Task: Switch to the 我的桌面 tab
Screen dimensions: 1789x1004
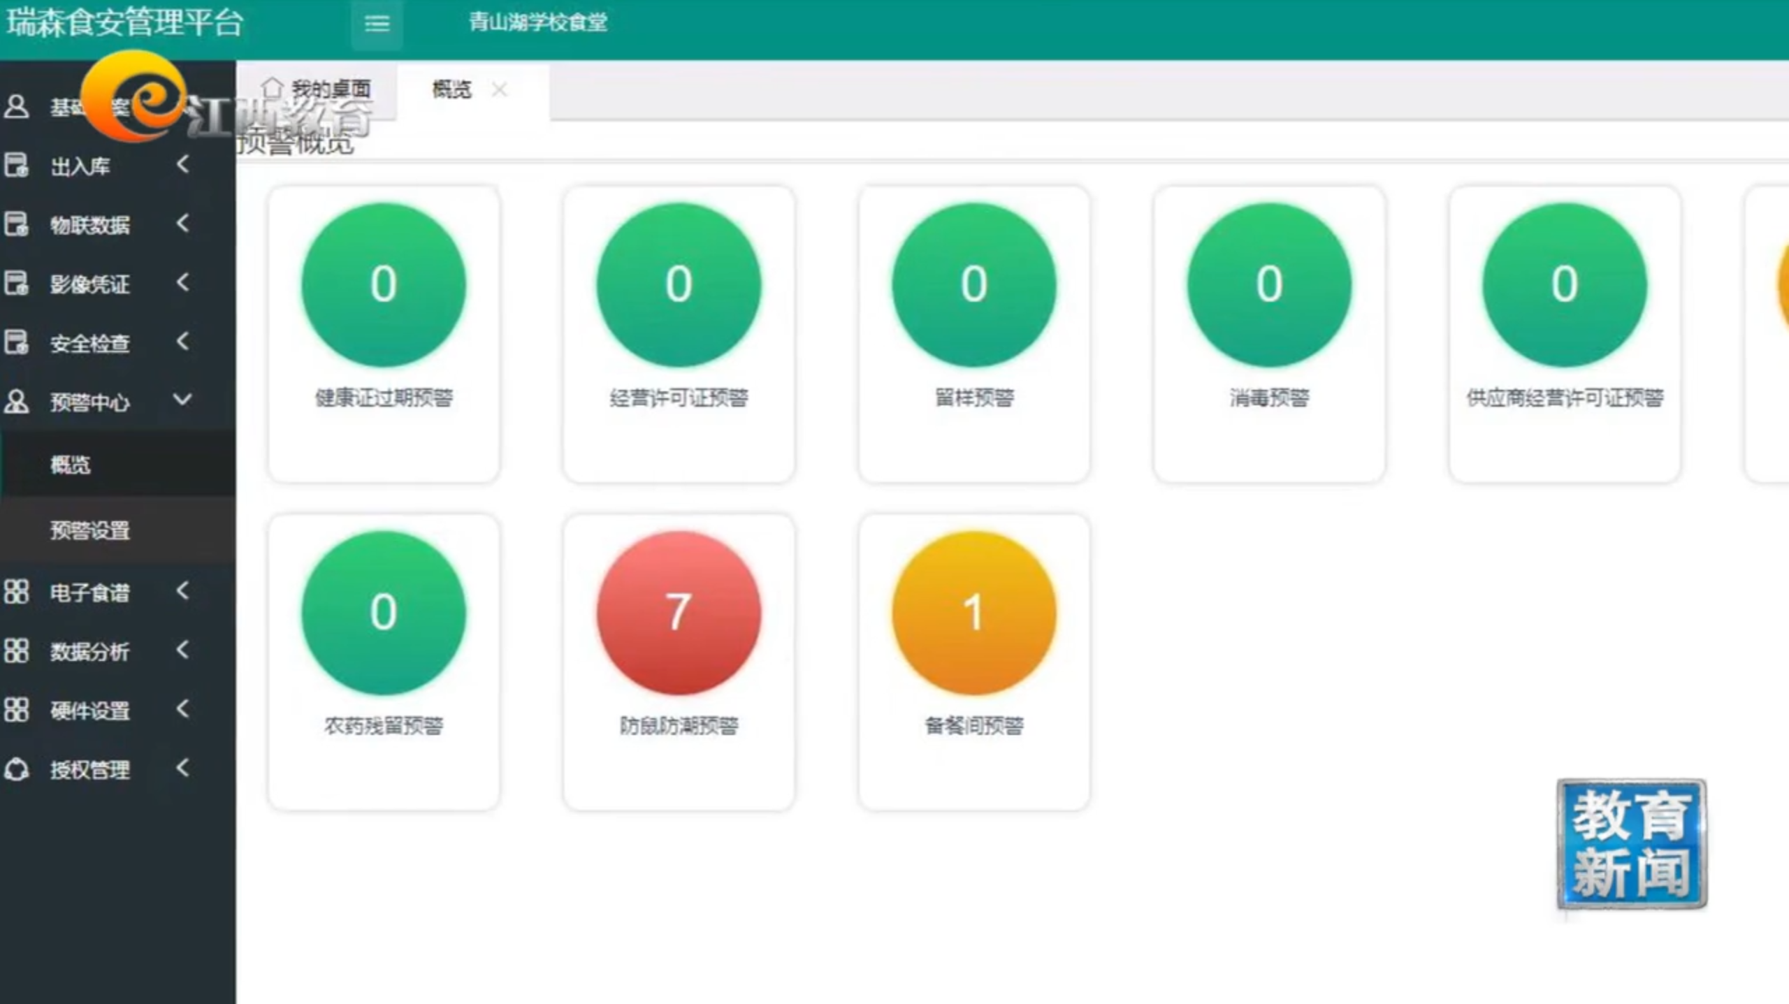Action: click(330, 89)
